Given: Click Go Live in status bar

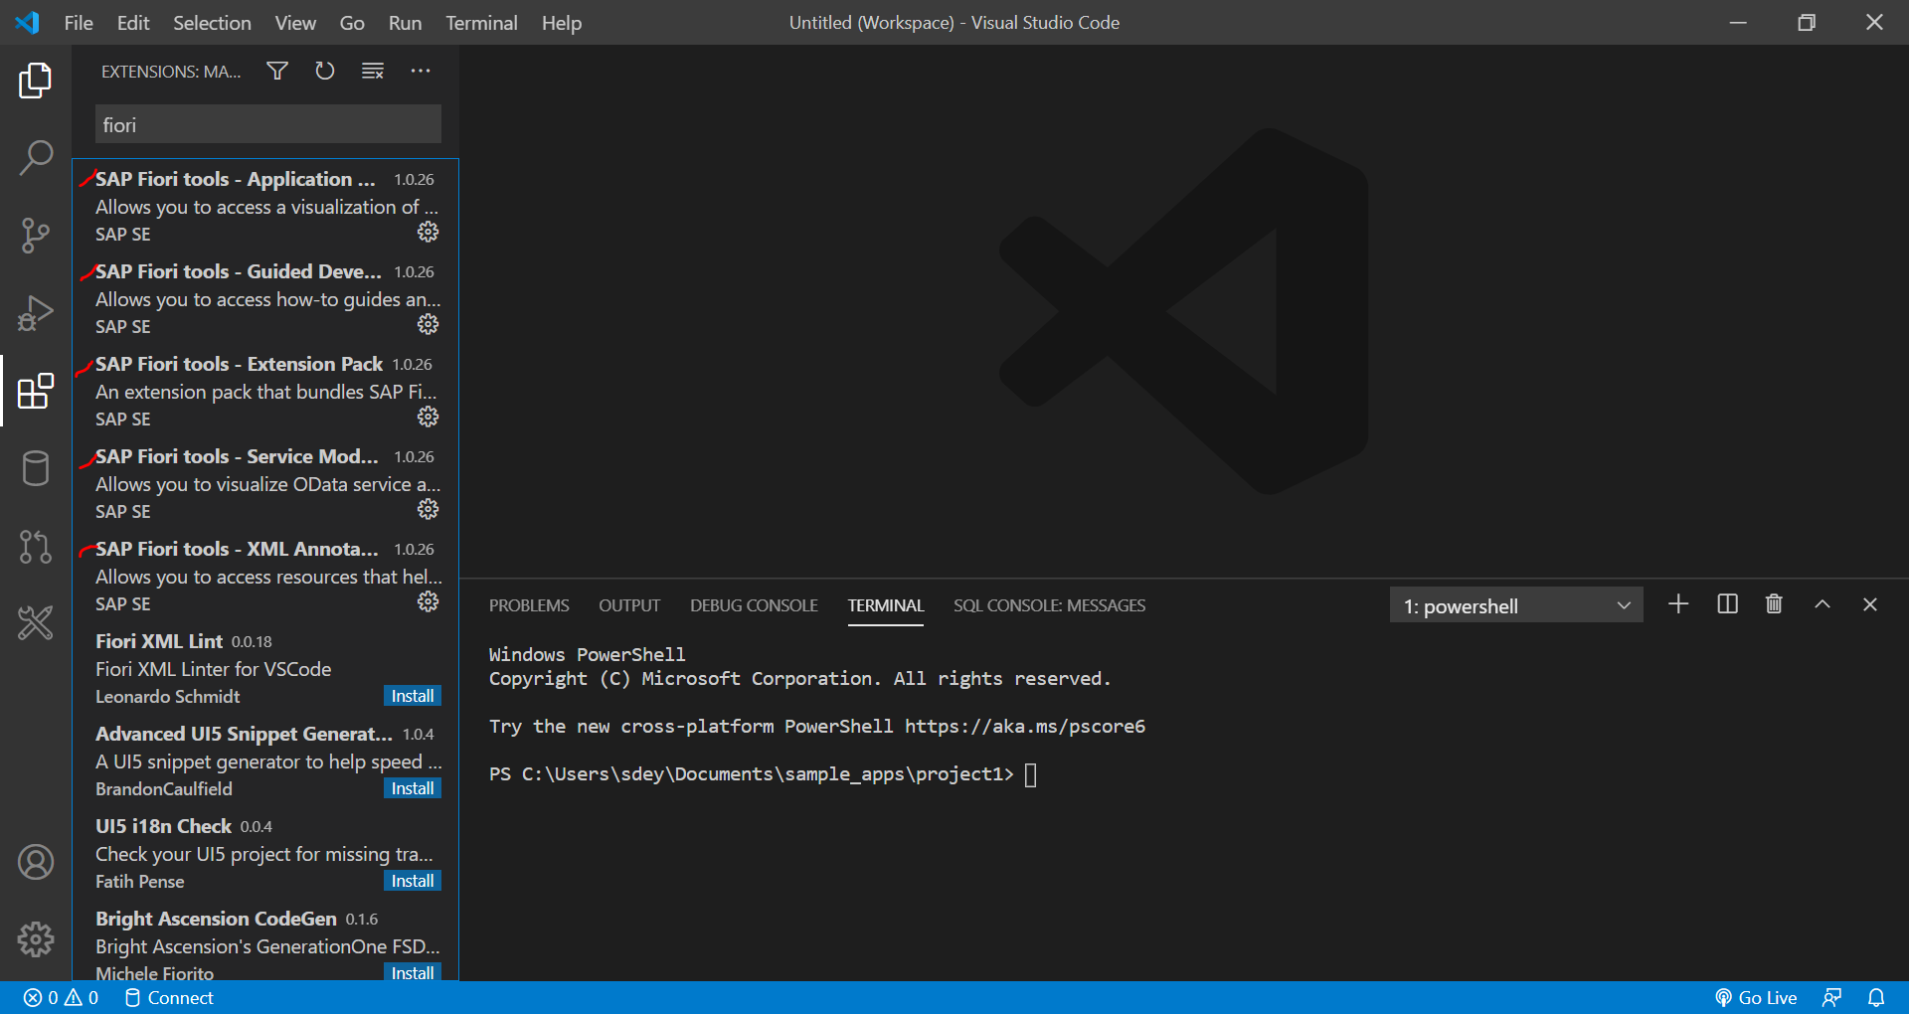Looking at the screenshot, I should tap(1756, 997).
